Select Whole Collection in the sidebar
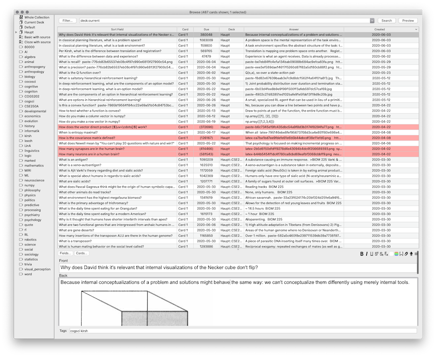Image resolution: width=436 pixels, height=357 pixels. click(x=37, y=17)
